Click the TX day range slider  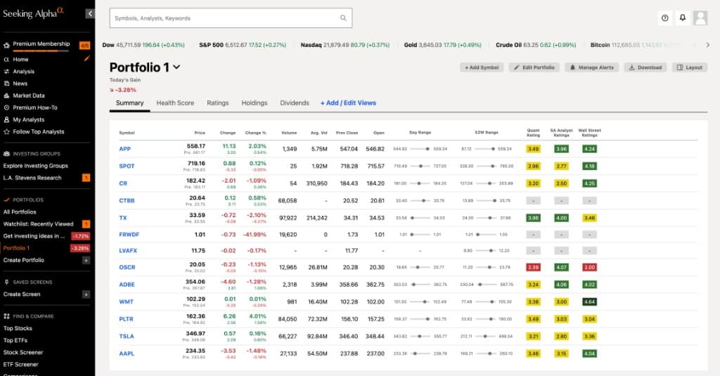point(420,218)
